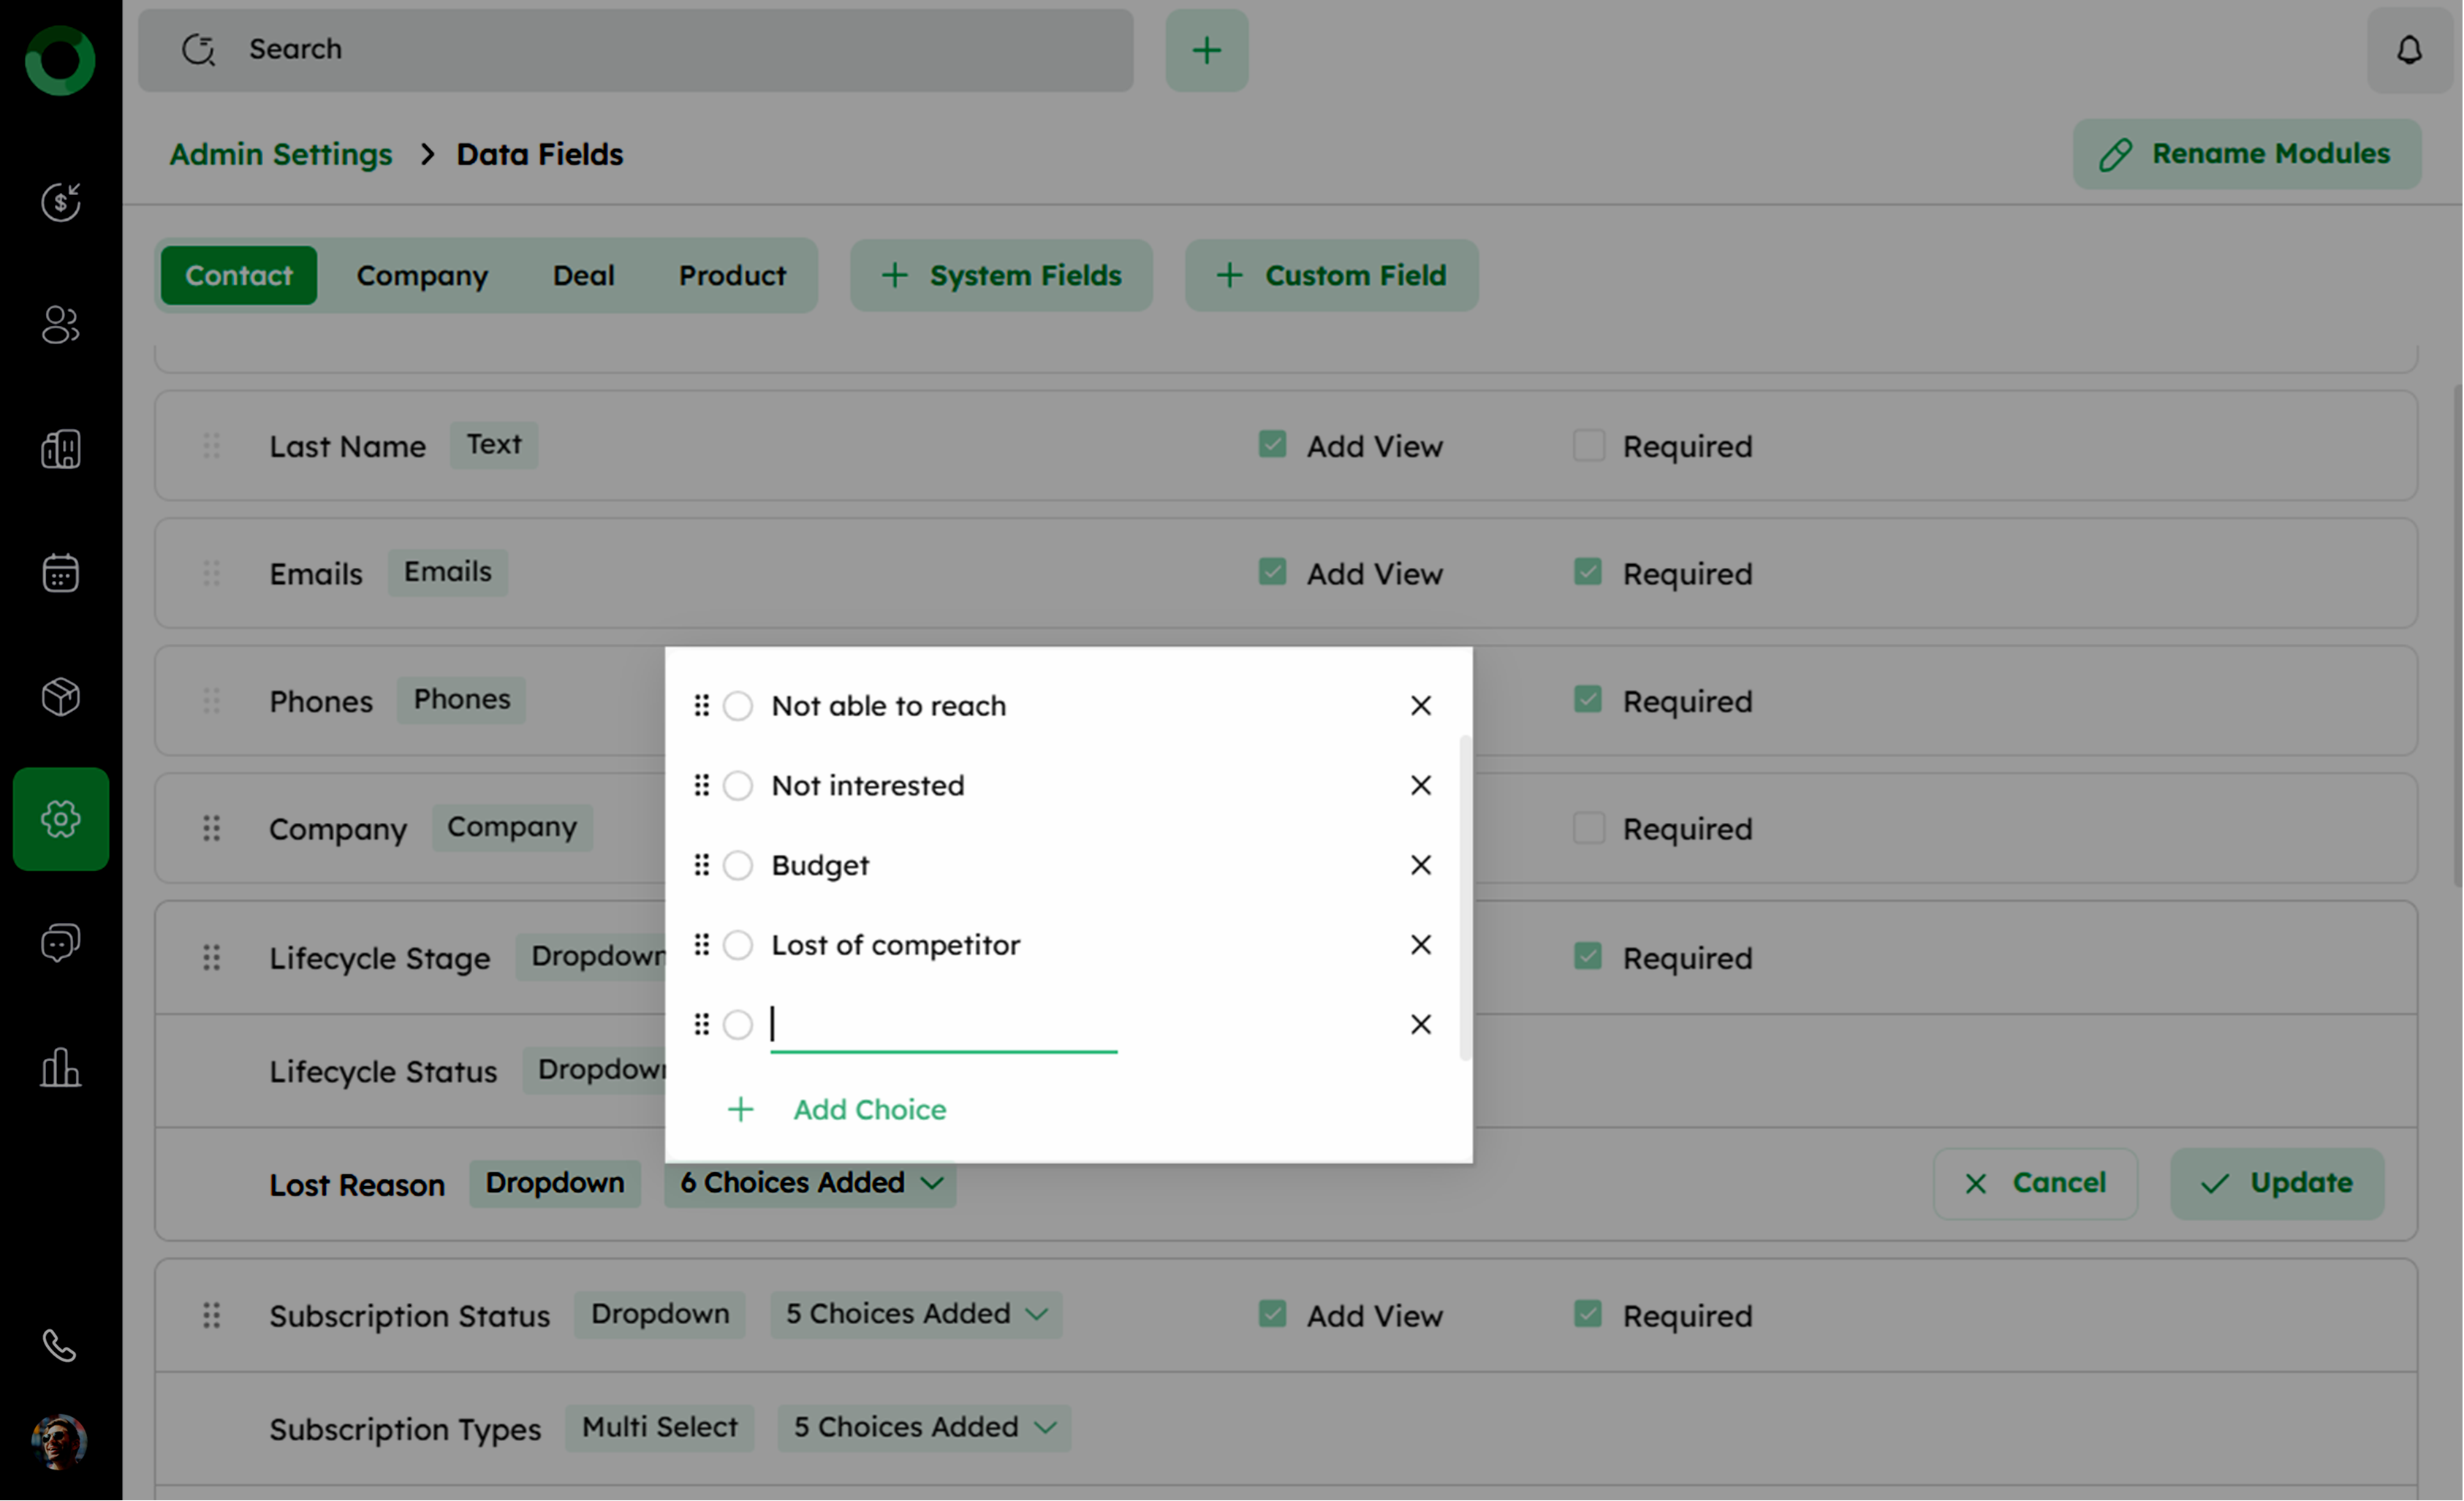Click the phone icon in sidebar
The width and height of the screenshot is (2464, 1501).
pyautogui.click(x=60, y=1346)
